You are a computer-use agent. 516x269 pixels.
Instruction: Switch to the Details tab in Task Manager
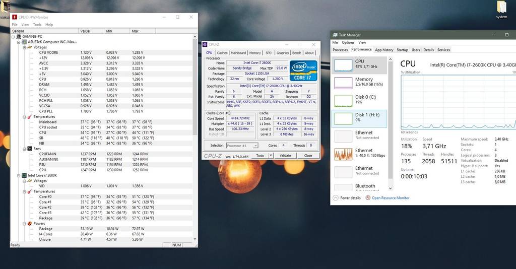[428, 50]
